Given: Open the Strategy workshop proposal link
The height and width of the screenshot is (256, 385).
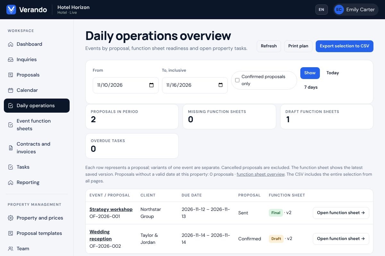Looking at the screenshot, I should [111, 209].
